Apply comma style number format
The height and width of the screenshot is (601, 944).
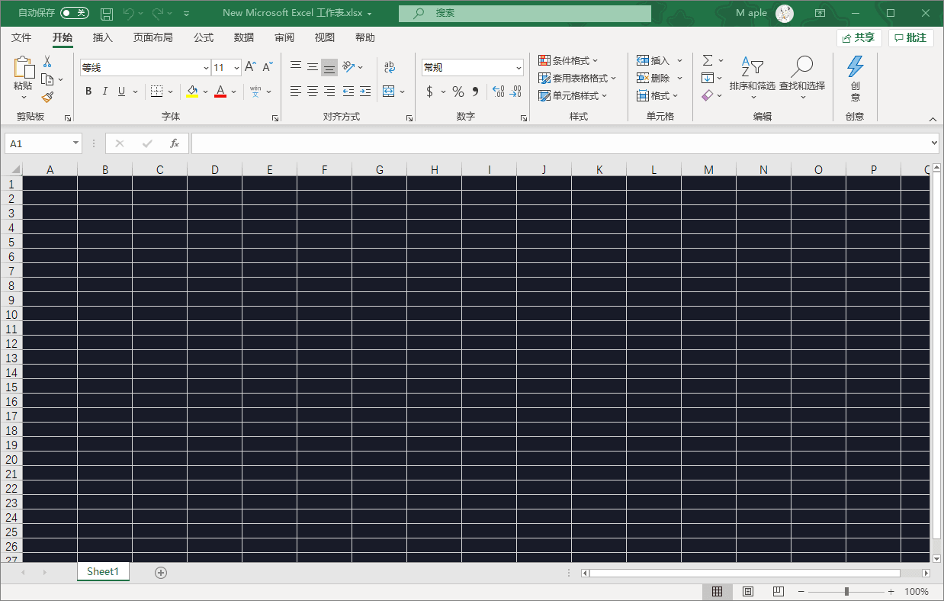[x=476, y=92]
